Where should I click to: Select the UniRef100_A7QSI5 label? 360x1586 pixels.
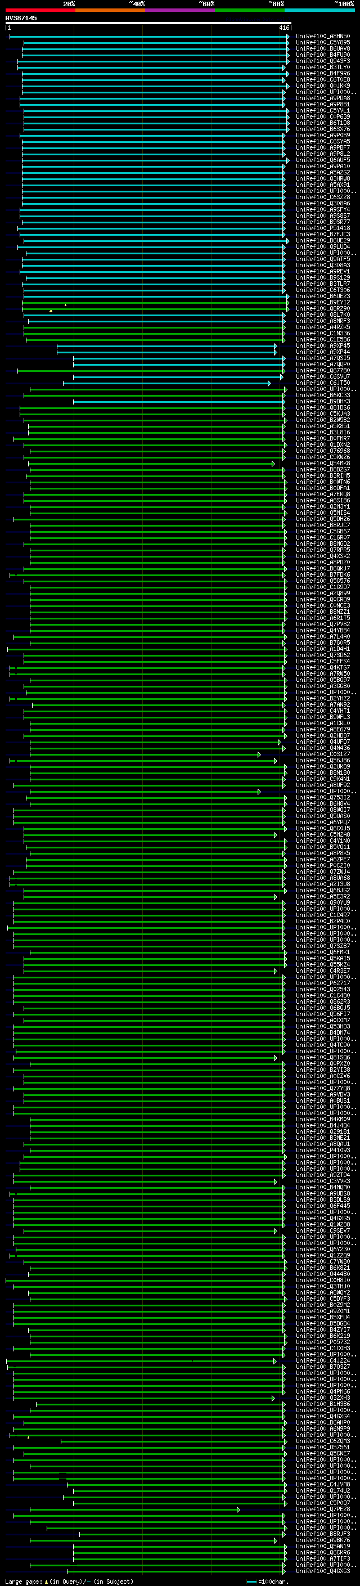[x=323, y=358]
